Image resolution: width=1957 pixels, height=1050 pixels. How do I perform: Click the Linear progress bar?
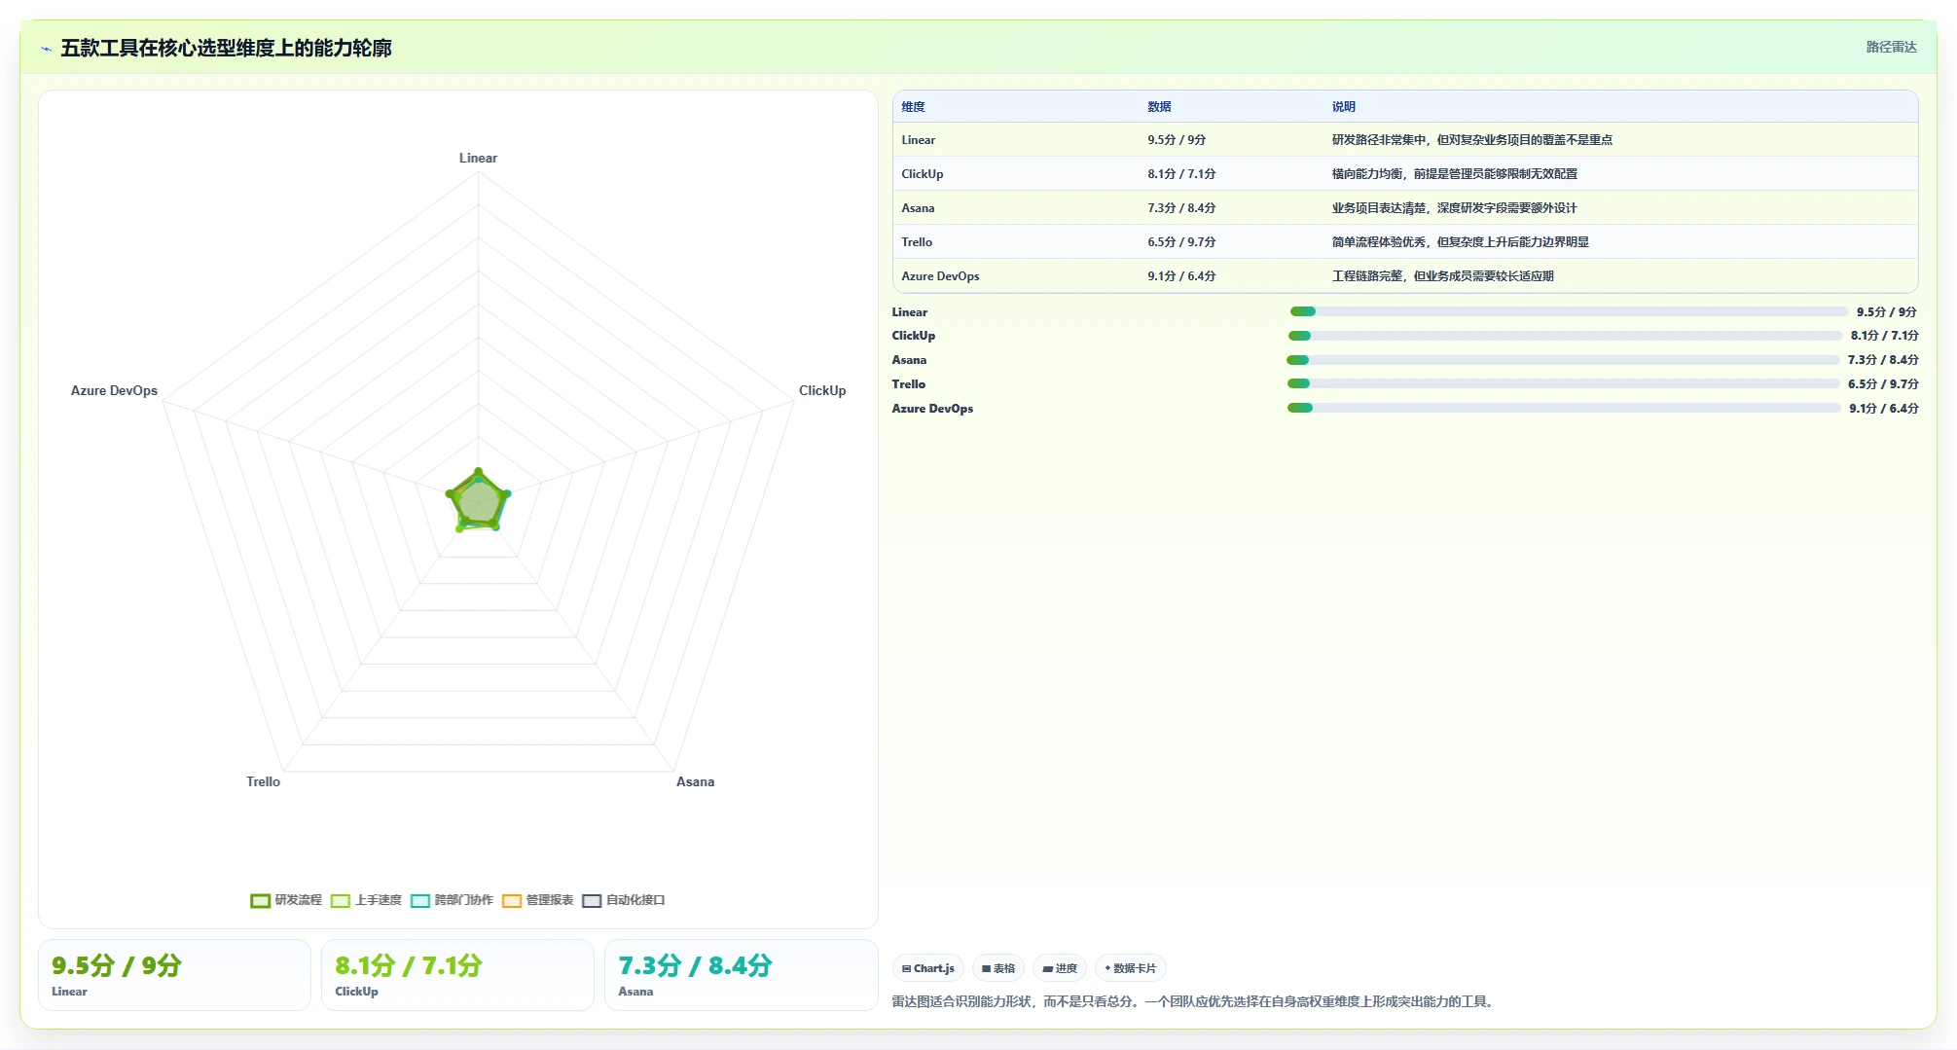[x=1569, y=311]
